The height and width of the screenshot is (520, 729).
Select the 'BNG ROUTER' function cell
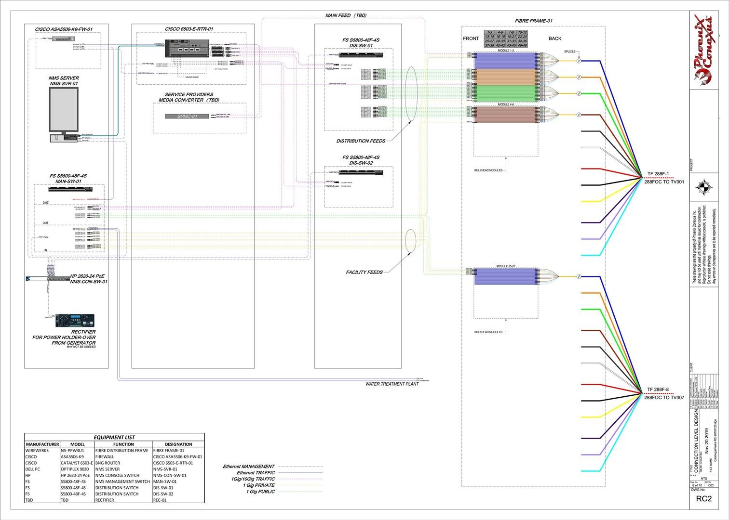[x=123, y=463]
